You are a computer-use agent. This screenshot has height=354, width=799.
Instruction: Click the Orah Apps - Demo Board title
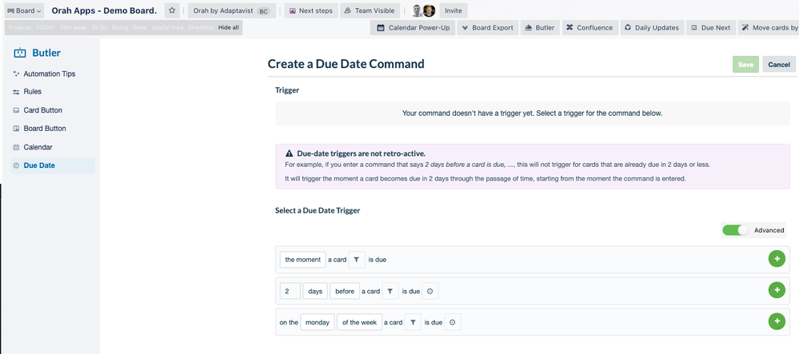click(x=104, y=10)
